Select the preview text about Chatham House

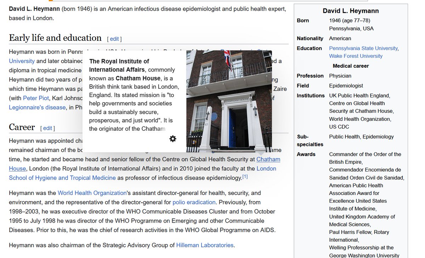[134, 95]
